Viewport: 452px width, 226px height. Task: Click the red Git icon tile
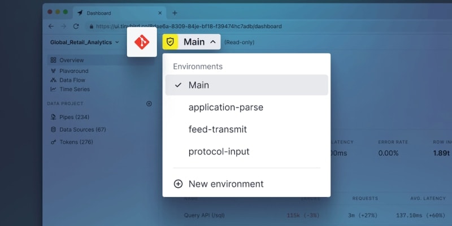click(142, 42)
